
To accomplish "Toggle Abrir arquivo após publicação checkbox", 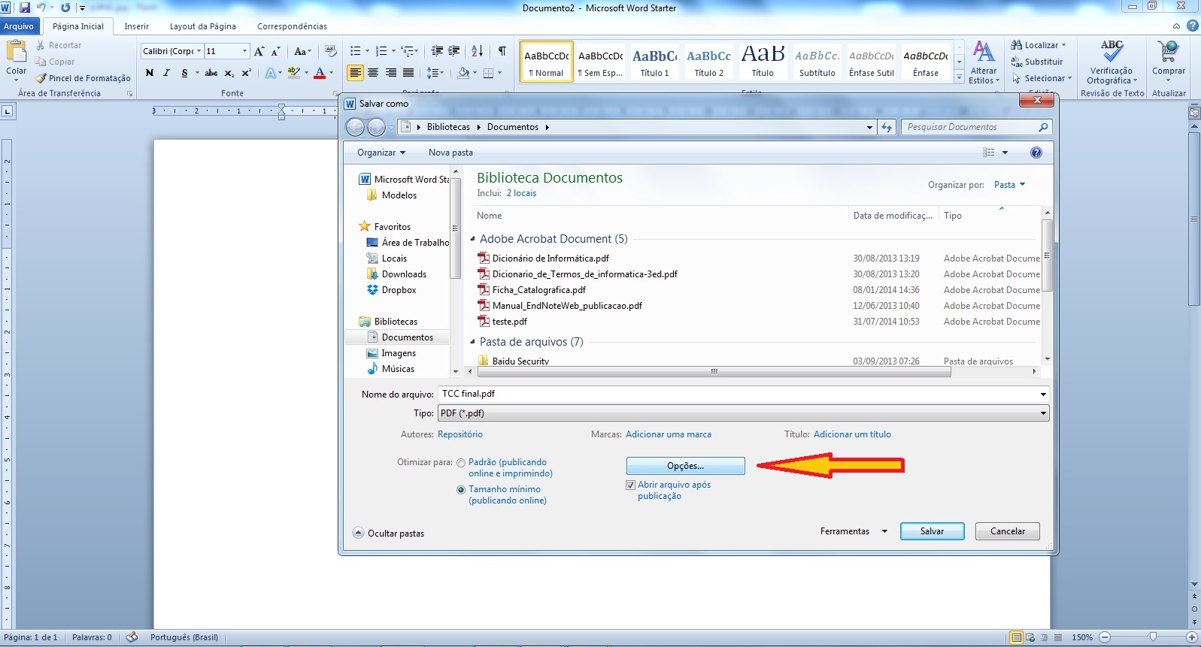I will pyautogui.click(x=630, y=485).
